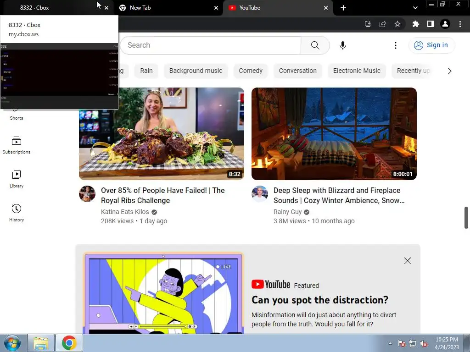Open Katina Eats Kilos channel name
Viewport: 470px width, 352px height.
(x=125, y=212)
